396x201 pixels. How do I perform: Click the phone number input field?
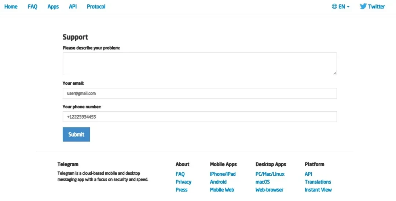click(199, 117)
